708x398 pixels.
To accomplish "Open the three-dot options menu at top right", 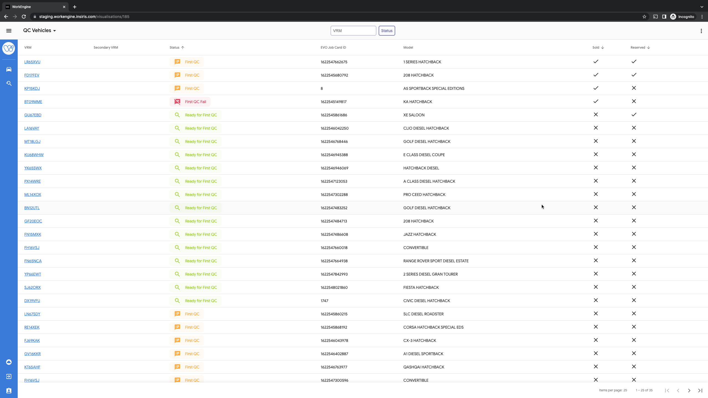I will (x=701, y=31).
